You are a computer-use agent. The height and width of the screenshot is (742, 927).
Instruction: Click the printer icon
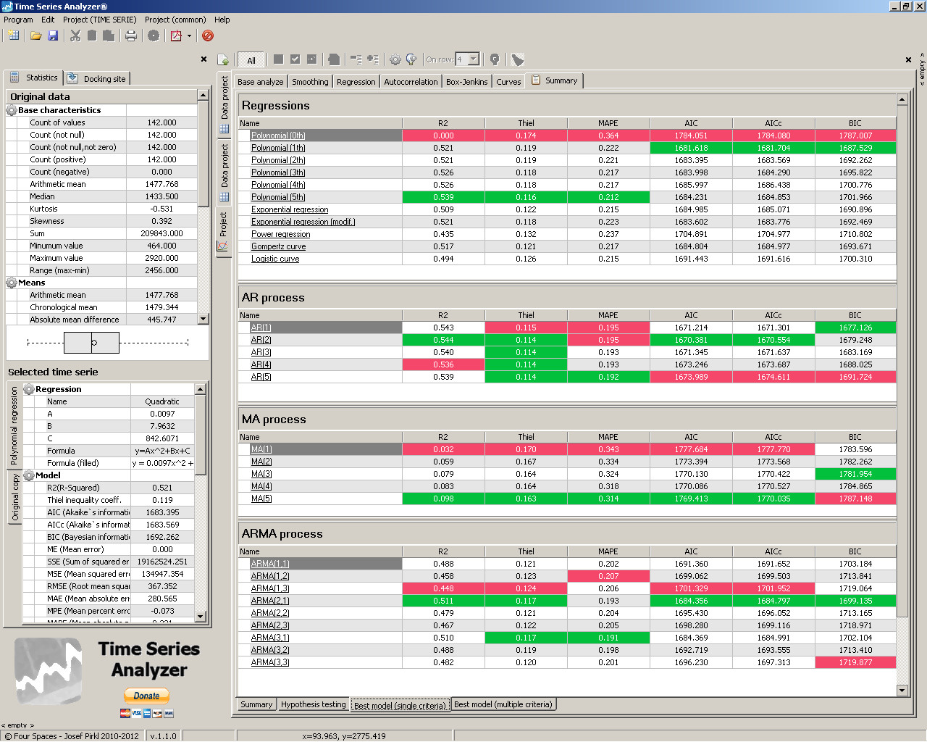[x=131, y=36]
